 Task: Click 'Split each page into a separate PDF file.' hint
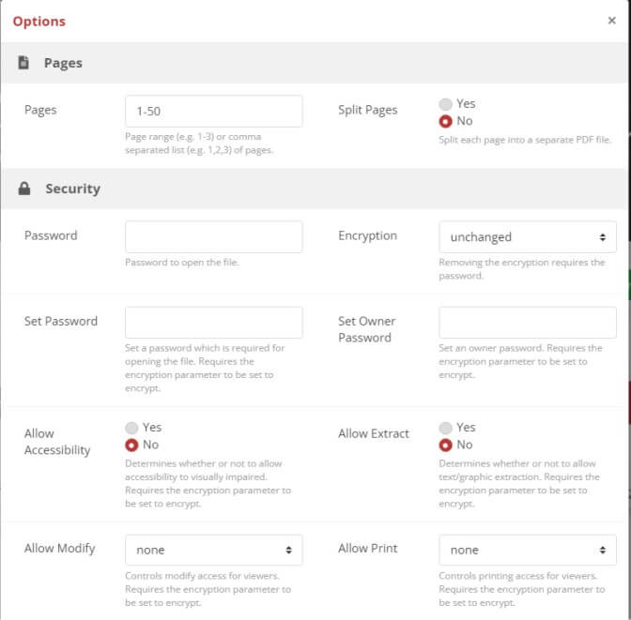point(525,140)
